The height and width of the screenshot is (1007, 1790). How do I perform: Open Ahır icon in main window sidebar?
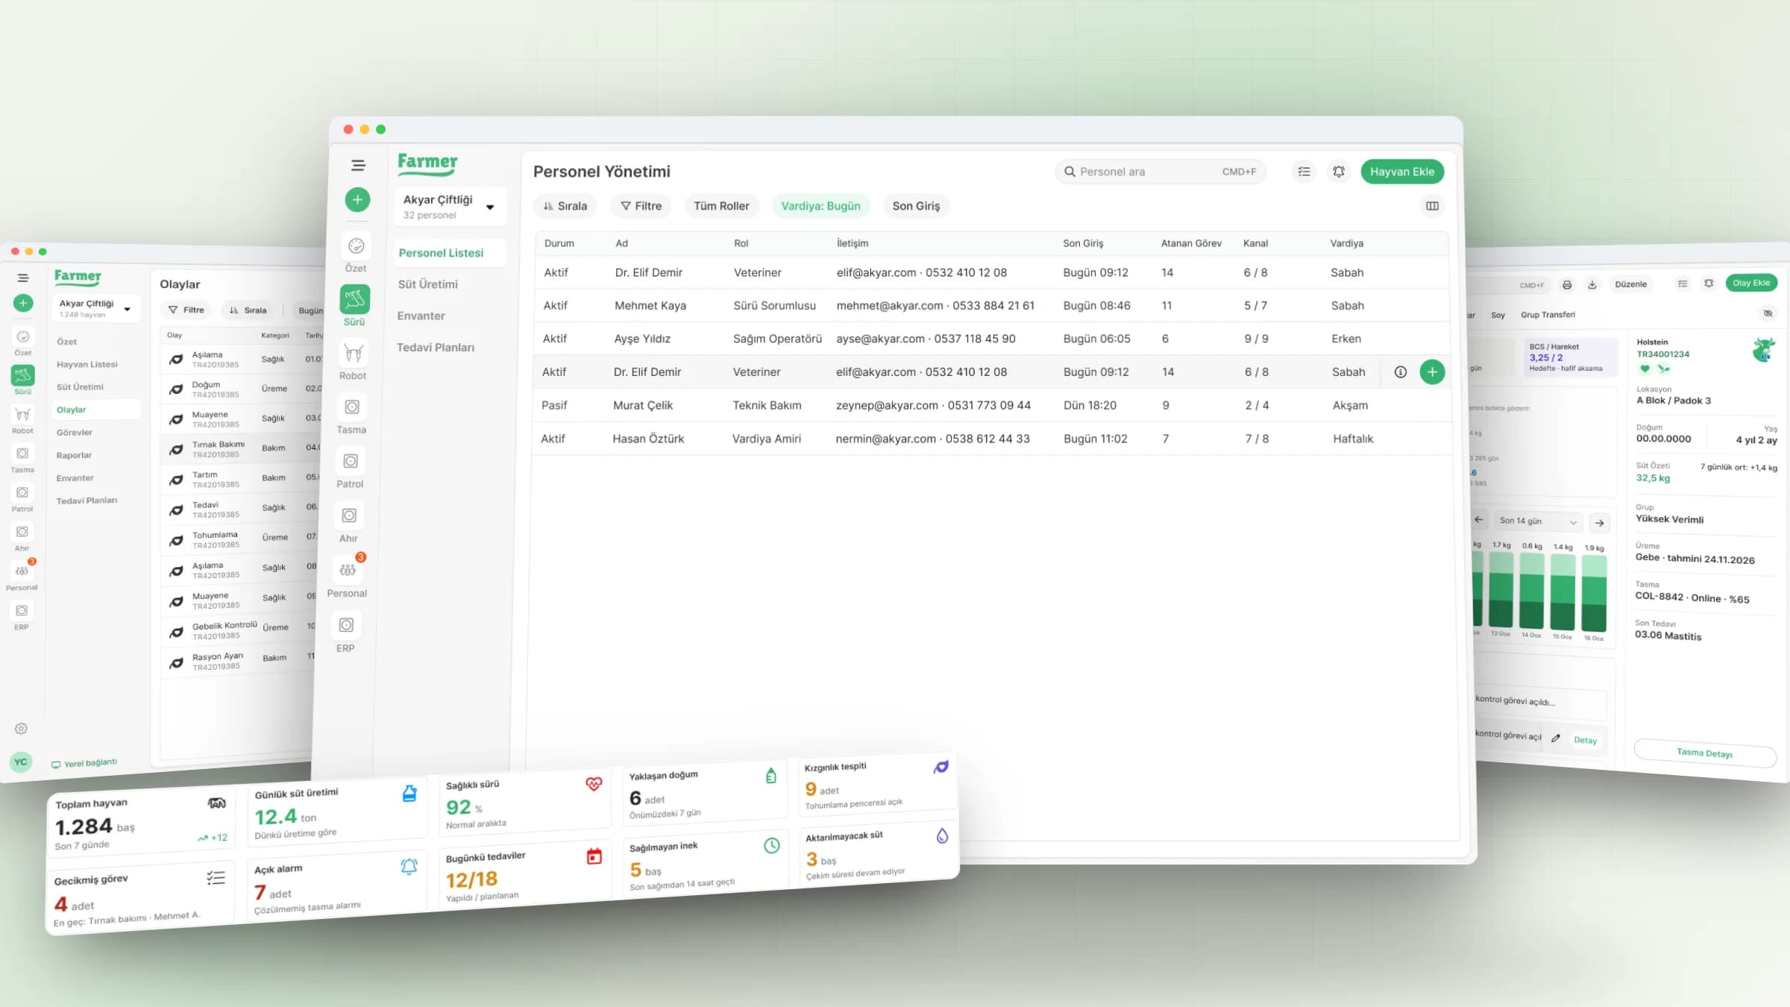pyautogui.click(x=348, y=516)
